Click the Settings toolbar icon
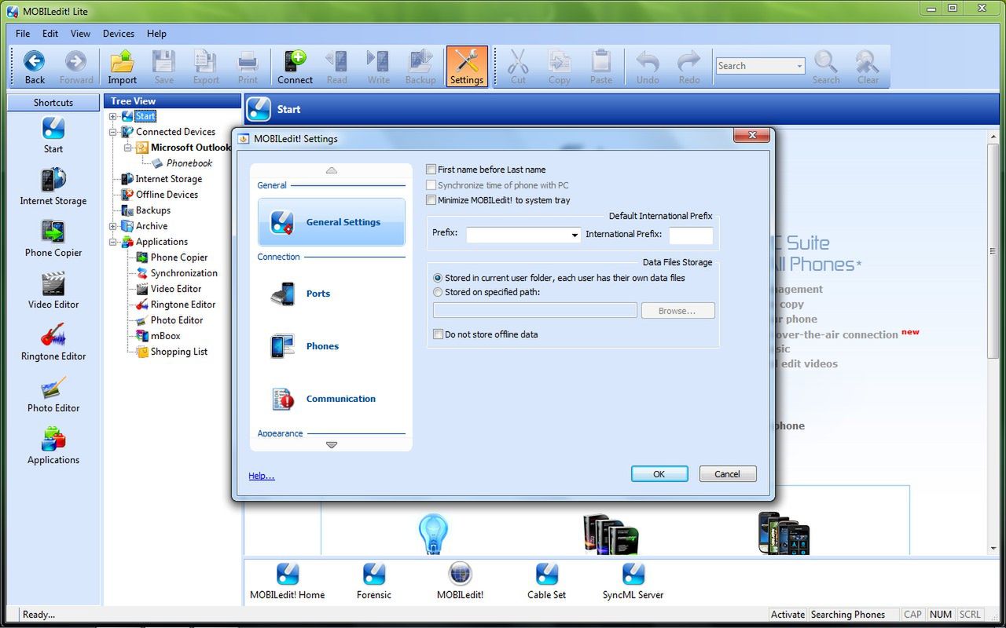Viewport: 1006px width, 628px height. click(x=467, y=67)
